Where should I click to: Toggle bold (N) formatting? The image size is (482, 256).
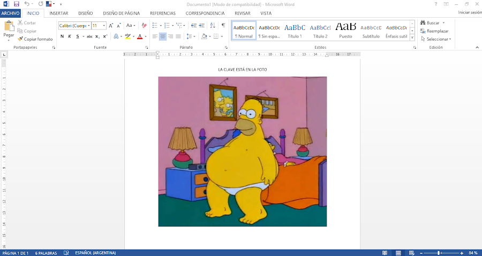(62, 36)
